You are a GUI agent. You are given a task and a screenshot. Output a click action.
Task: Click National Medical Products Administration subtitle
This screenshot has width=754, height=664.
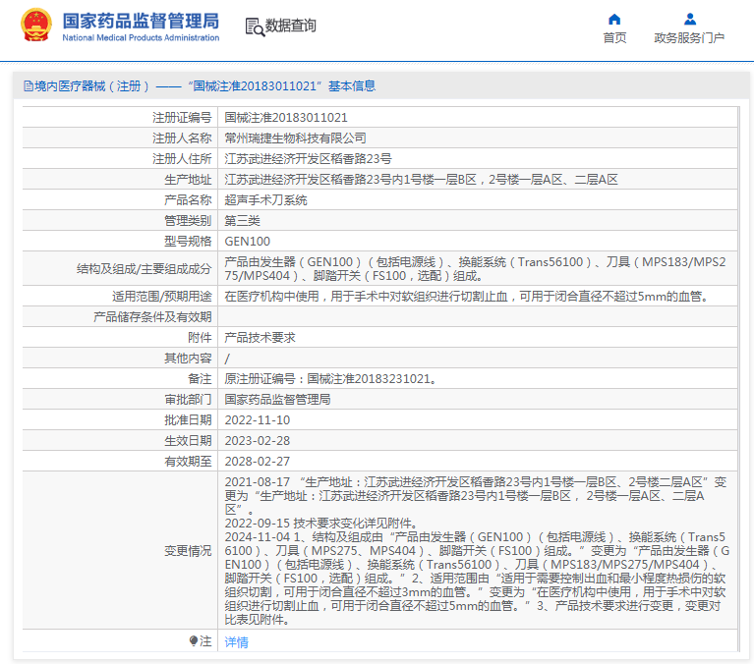[141, 37]
